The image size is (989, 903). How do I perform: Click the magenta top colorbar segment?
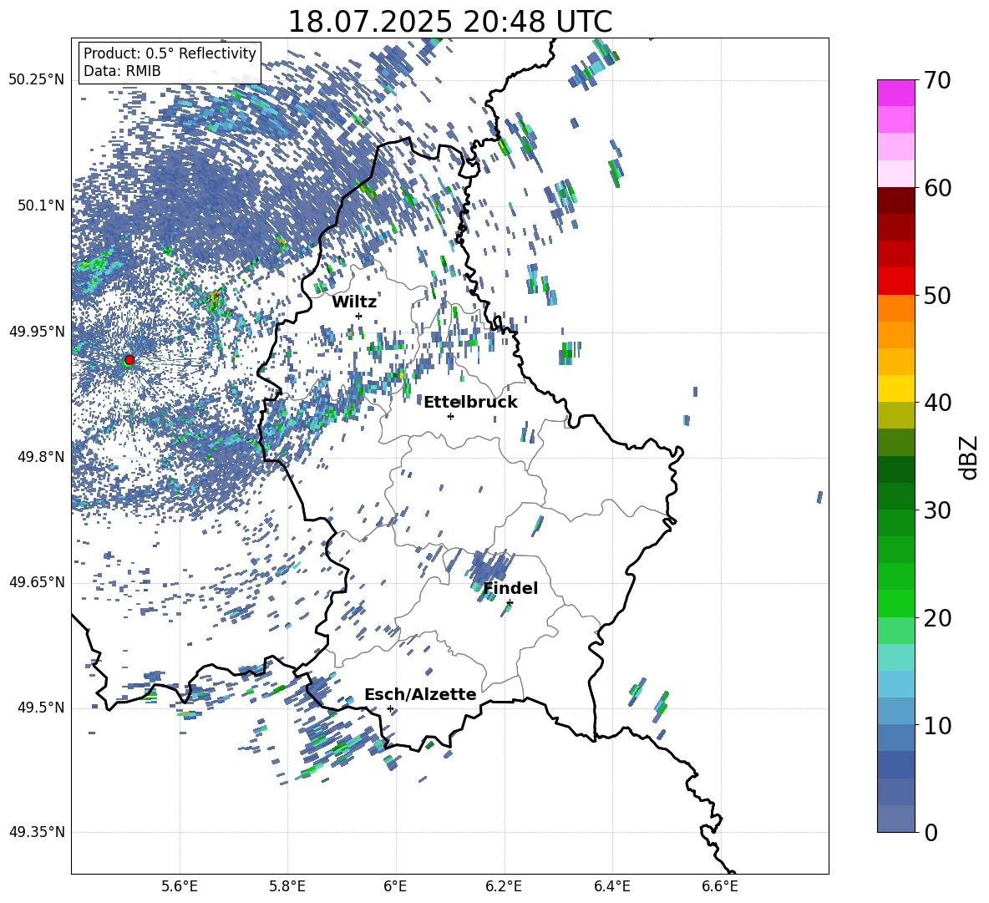tap(896, 93)
